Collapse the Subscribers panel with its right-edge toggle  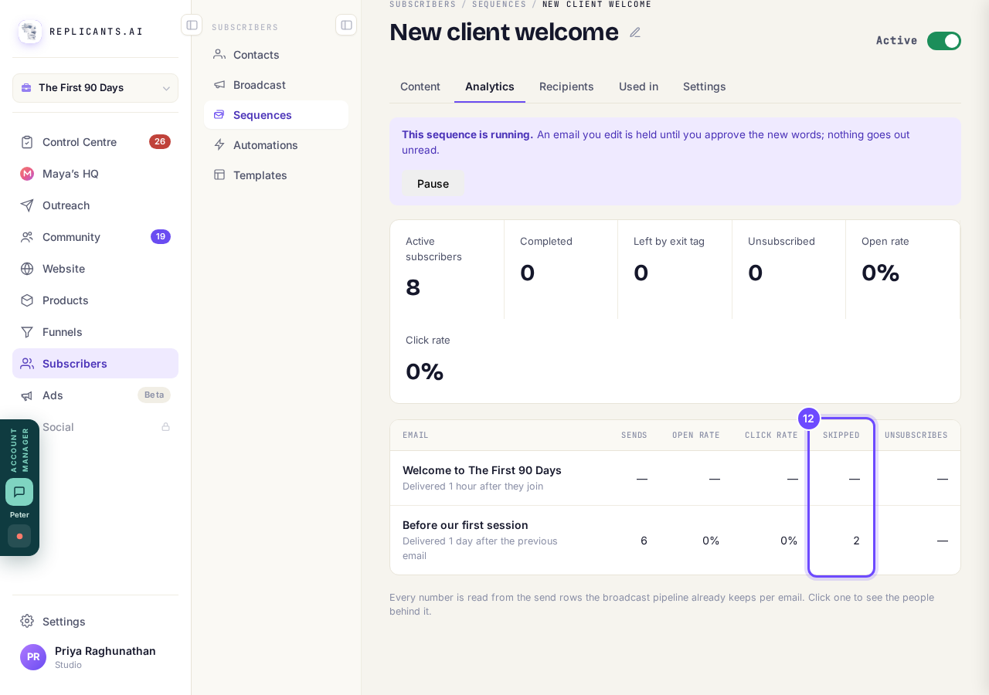(346, 25)
